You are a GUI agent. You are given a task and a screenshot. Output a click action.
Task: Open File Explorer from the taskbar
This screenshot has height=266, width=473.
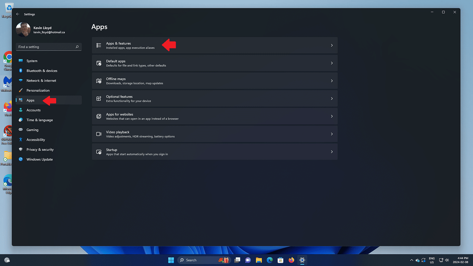pos(259,260)
